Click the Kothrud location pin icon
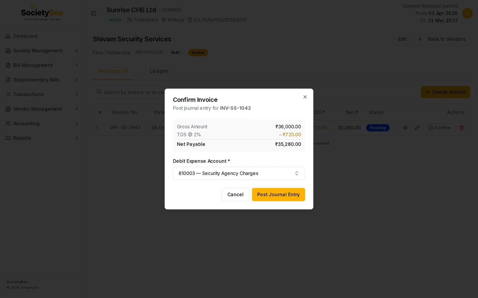478x298 pixels. (163, 20)
